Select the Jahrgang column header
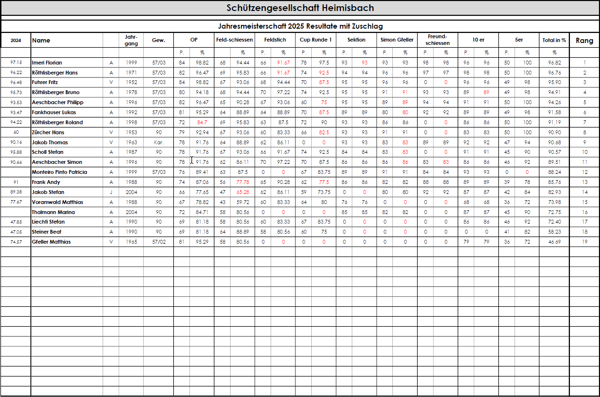 click(x=131, y=40)
